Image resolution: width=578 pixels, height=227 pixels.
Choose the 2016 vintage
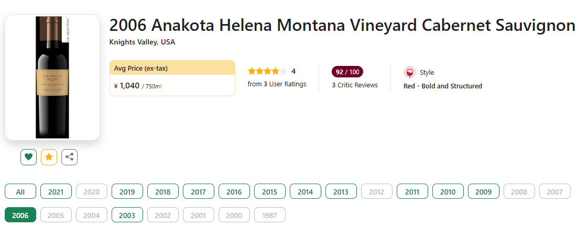234,191
